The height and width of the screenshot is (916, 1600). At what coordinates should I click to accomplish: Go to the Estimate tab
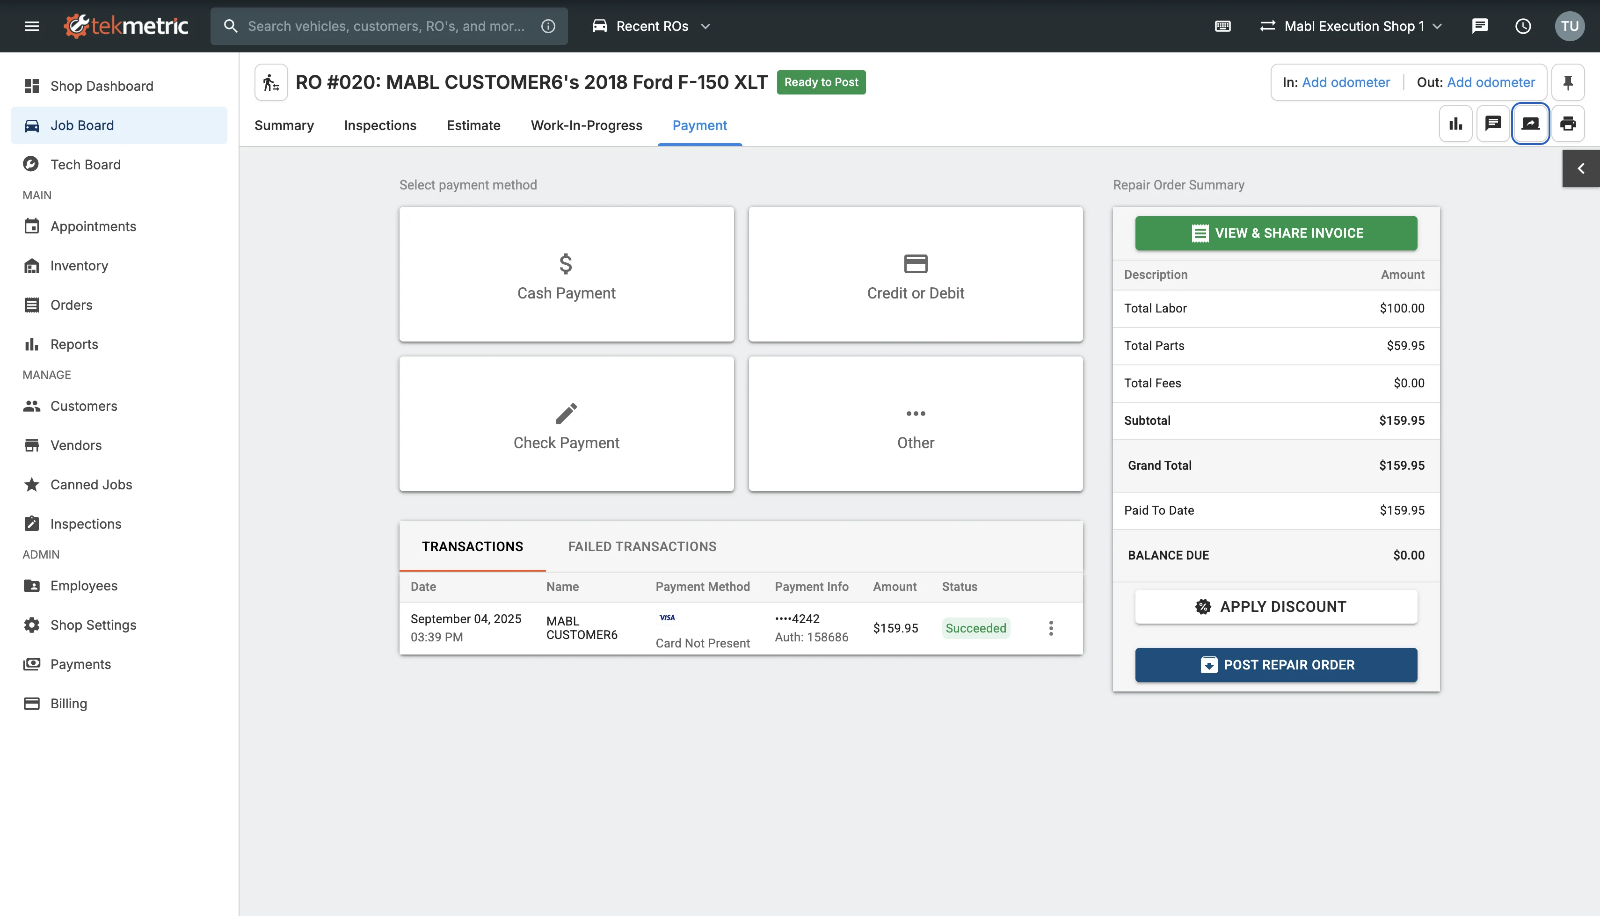473,125
